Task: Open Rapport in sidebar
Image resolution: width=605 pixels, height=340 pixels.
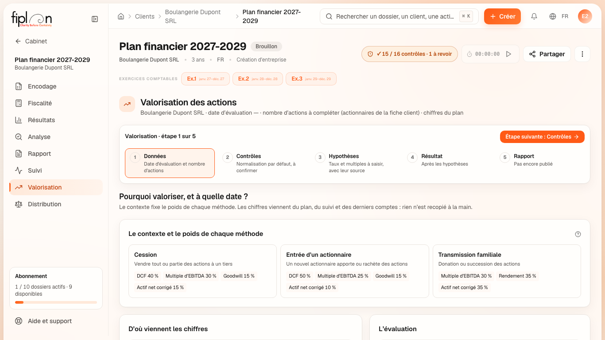Action: [x=56, y=154]
